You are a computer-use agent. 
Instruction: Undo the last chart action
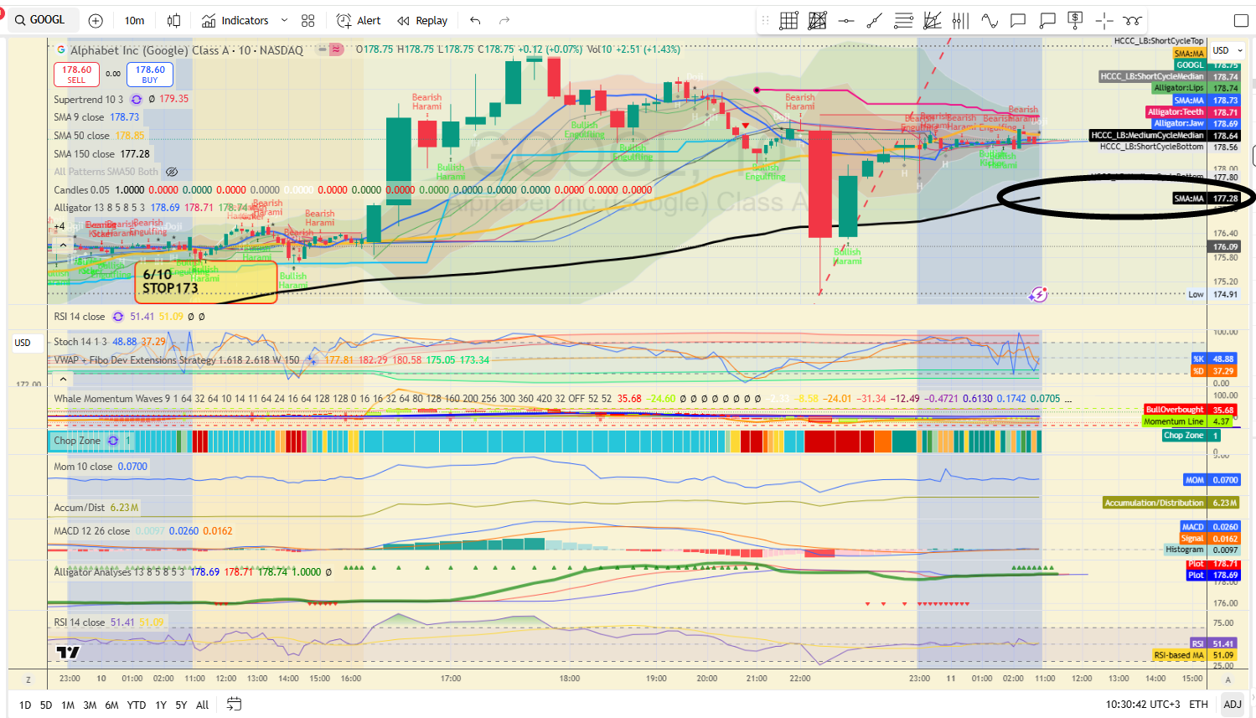coord(476,20)
